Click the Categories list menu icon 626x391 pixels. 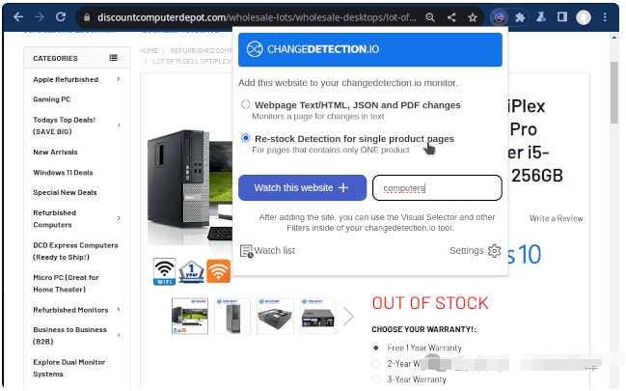pos(114,58)
